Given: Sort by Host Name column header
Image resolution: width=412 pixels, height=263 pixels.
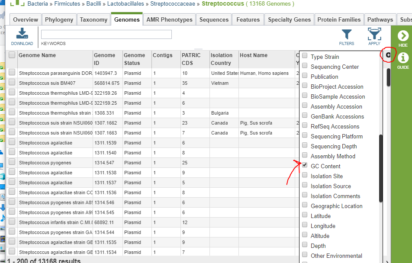Looking at the screenshot, I should click(x=267, y=59).
